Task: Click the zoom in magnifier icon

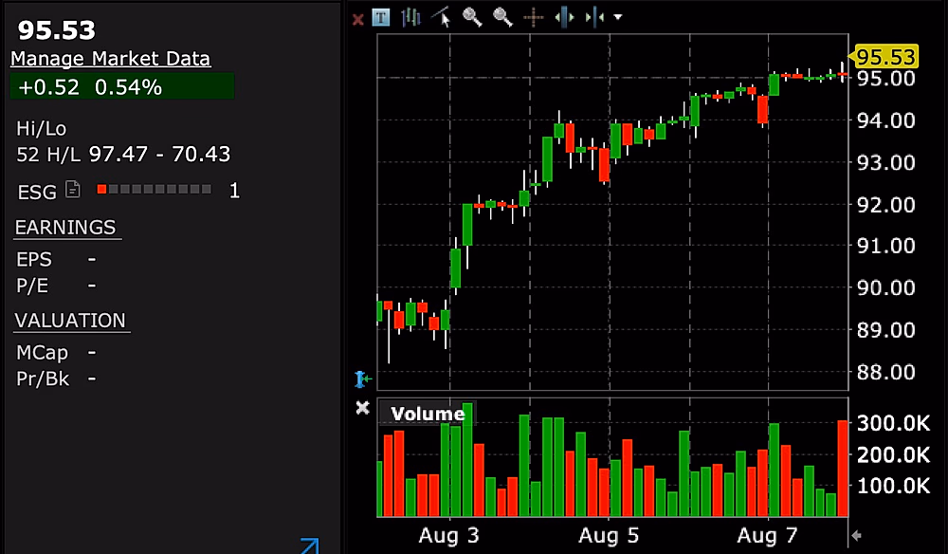Action: [472, 17]
